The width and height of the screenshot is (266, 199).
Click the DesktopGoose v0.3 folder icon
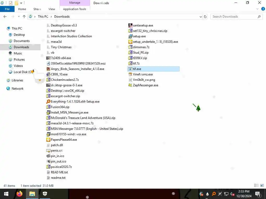[x=48, y=25]
